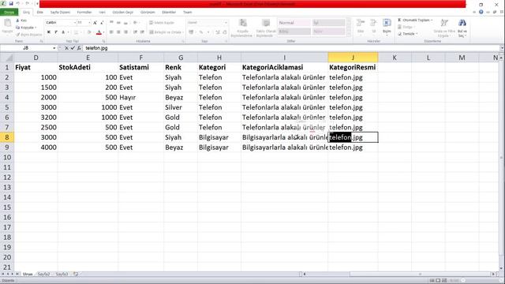Click the fx insert function button
Image resolution: width=505 pixels, height=284 pixels.
79,48
